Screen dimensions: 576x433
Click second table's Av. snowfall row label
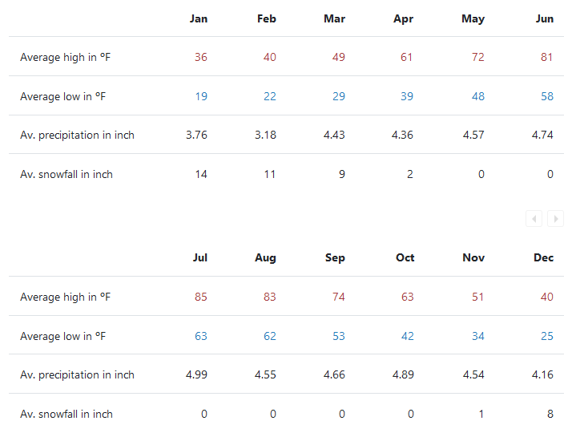click(66, 414)
